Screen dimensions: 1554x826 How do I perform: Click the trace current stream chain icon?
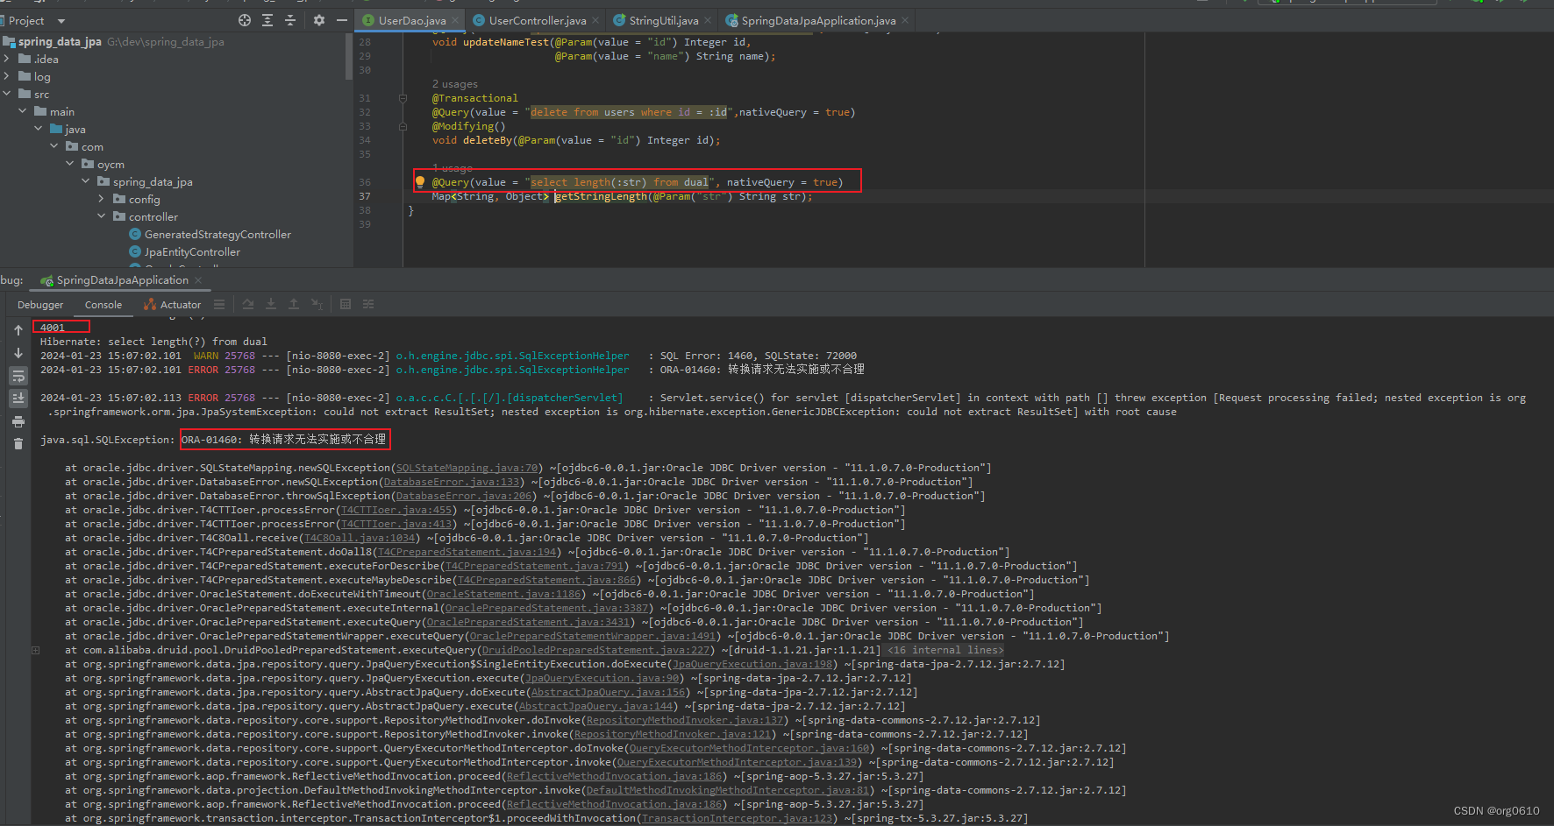coord(368,304)
